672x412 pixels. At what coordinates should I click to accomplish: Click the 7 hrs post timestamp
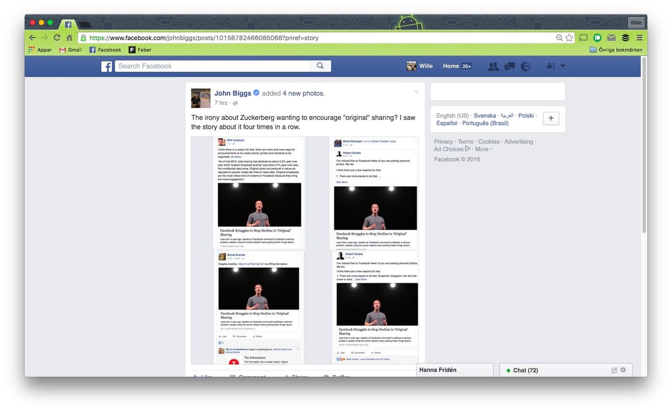221,103
